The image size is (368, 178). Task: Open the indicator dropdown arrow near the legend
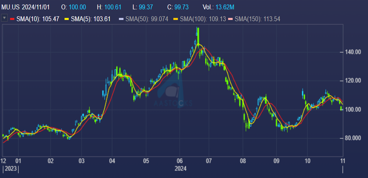(x=4, y=17)
